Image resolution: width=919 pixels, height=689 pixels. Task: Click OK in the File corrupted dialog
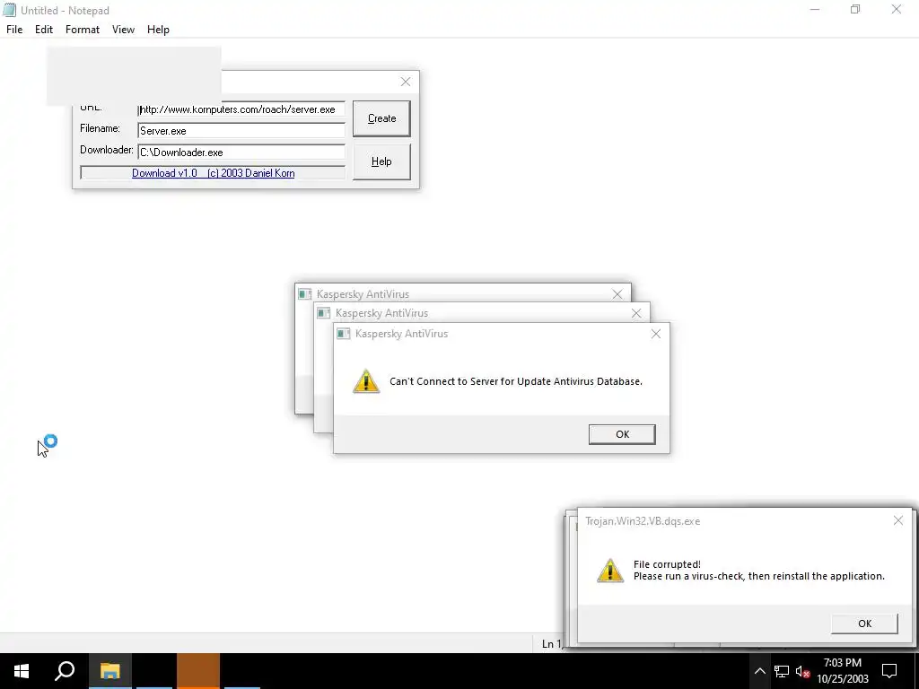864,624
